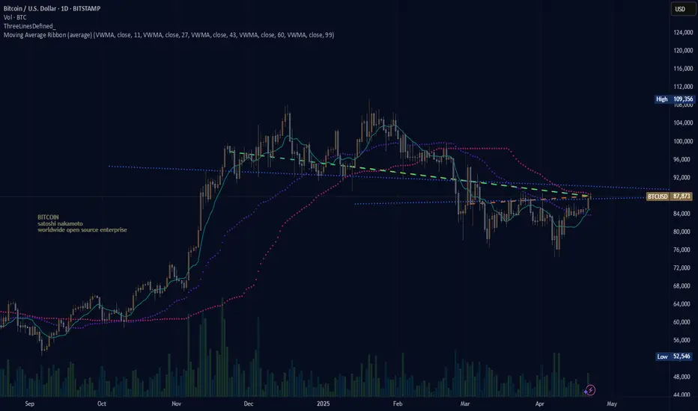The image size is (698, 411).
Task: Select the green dashed descending trend line
Action: coord(410,173)
